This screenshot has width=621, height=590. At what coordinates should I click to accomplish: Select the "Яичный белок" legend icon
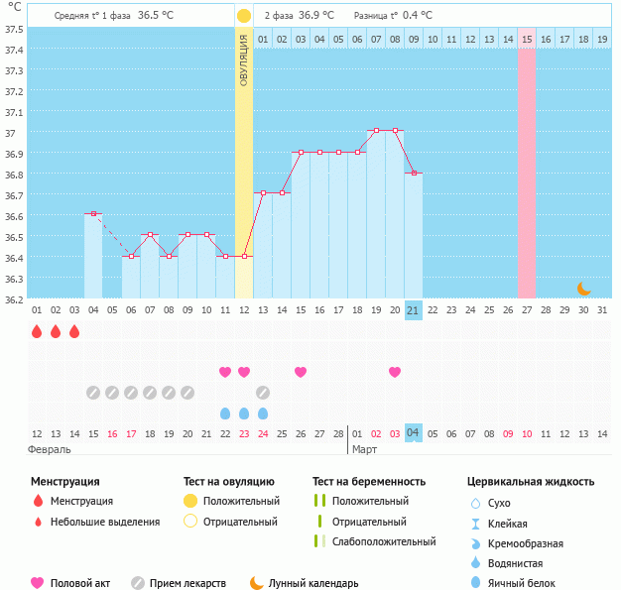(x=476, y=584)
